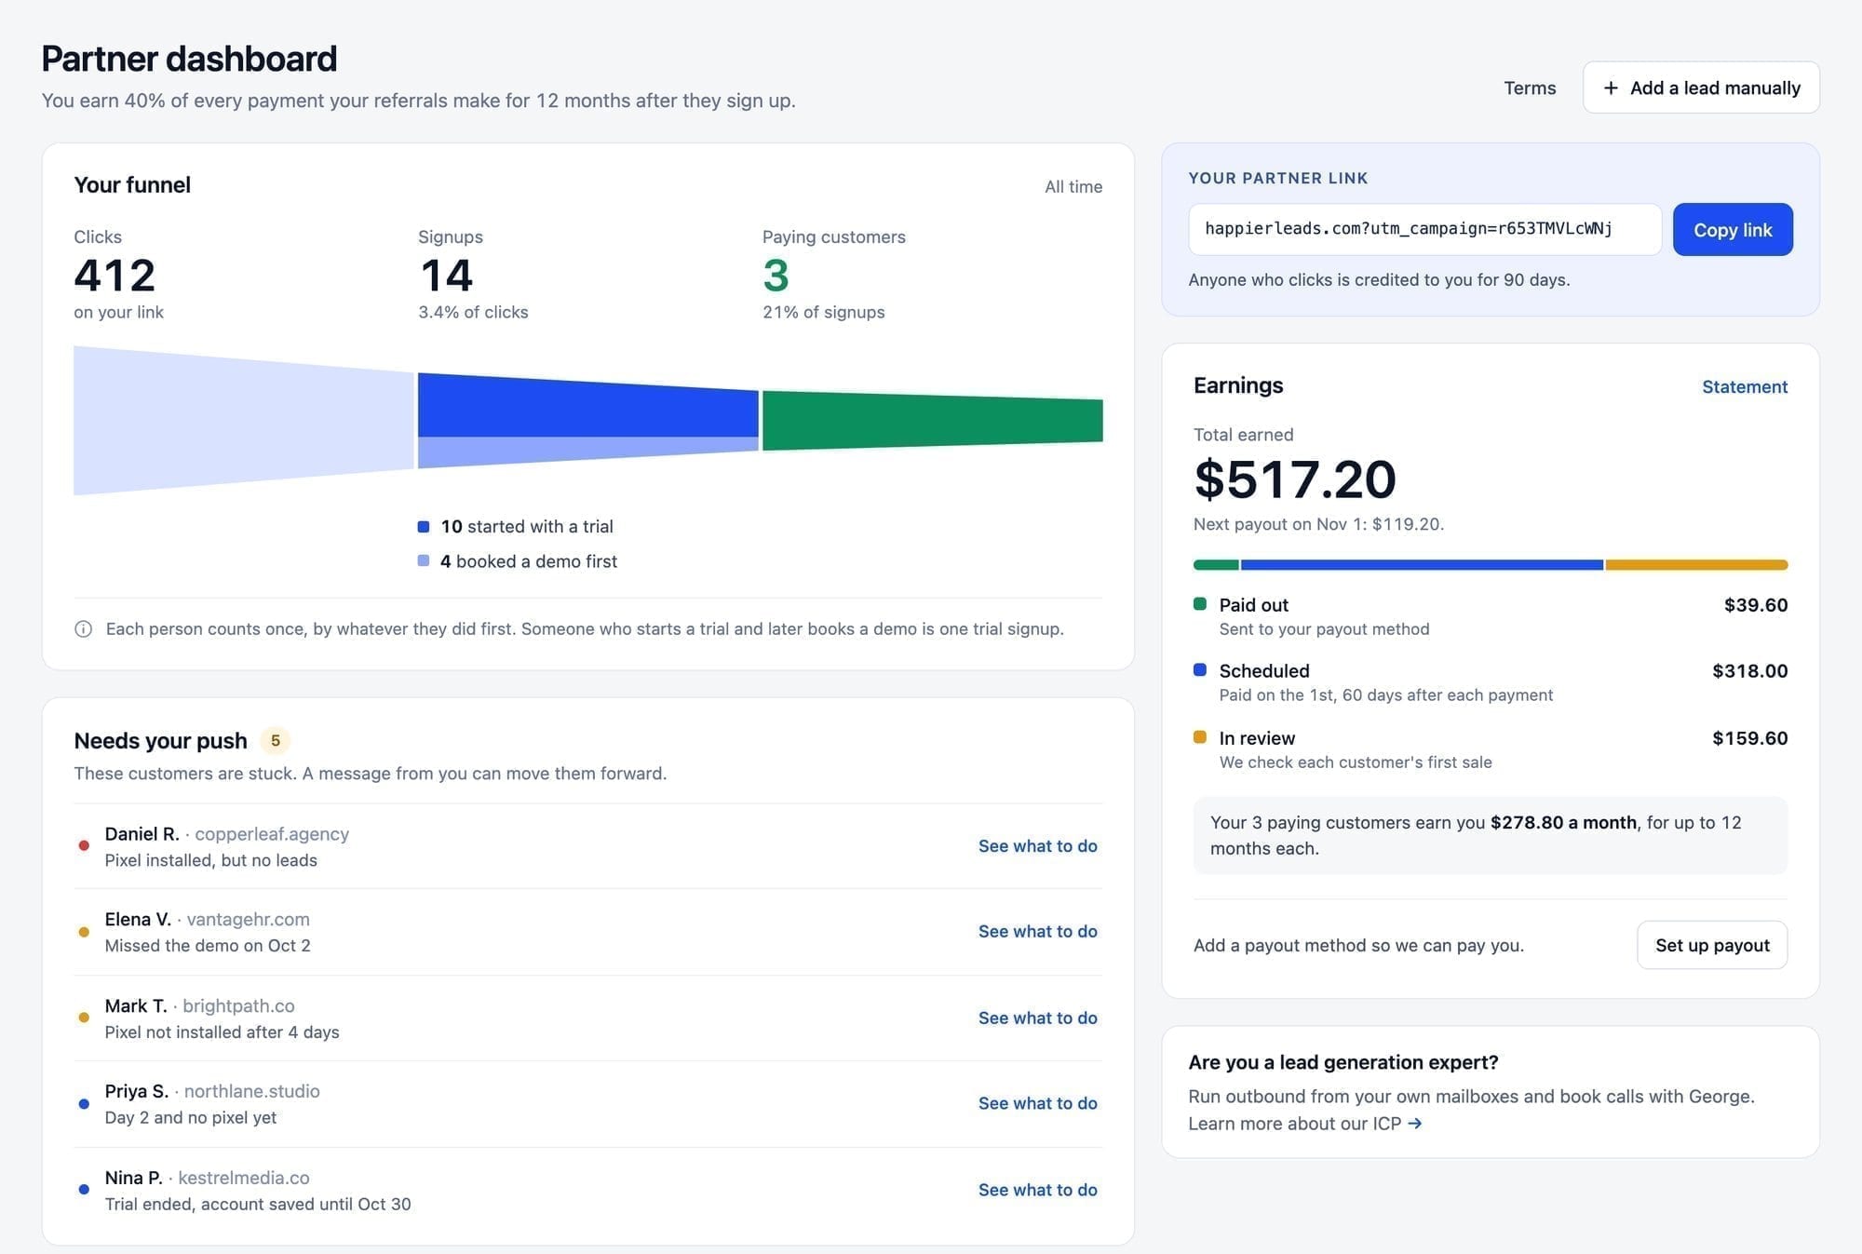
Task: Click the $159.60 in review amount
Action: click(1749, 738)
